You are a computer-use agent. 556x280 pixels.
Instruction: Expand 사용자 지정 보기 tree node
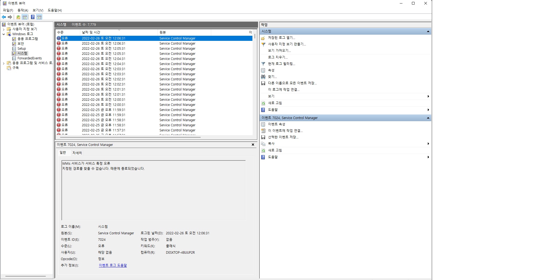pyautogui.click(x=4, y=29)
